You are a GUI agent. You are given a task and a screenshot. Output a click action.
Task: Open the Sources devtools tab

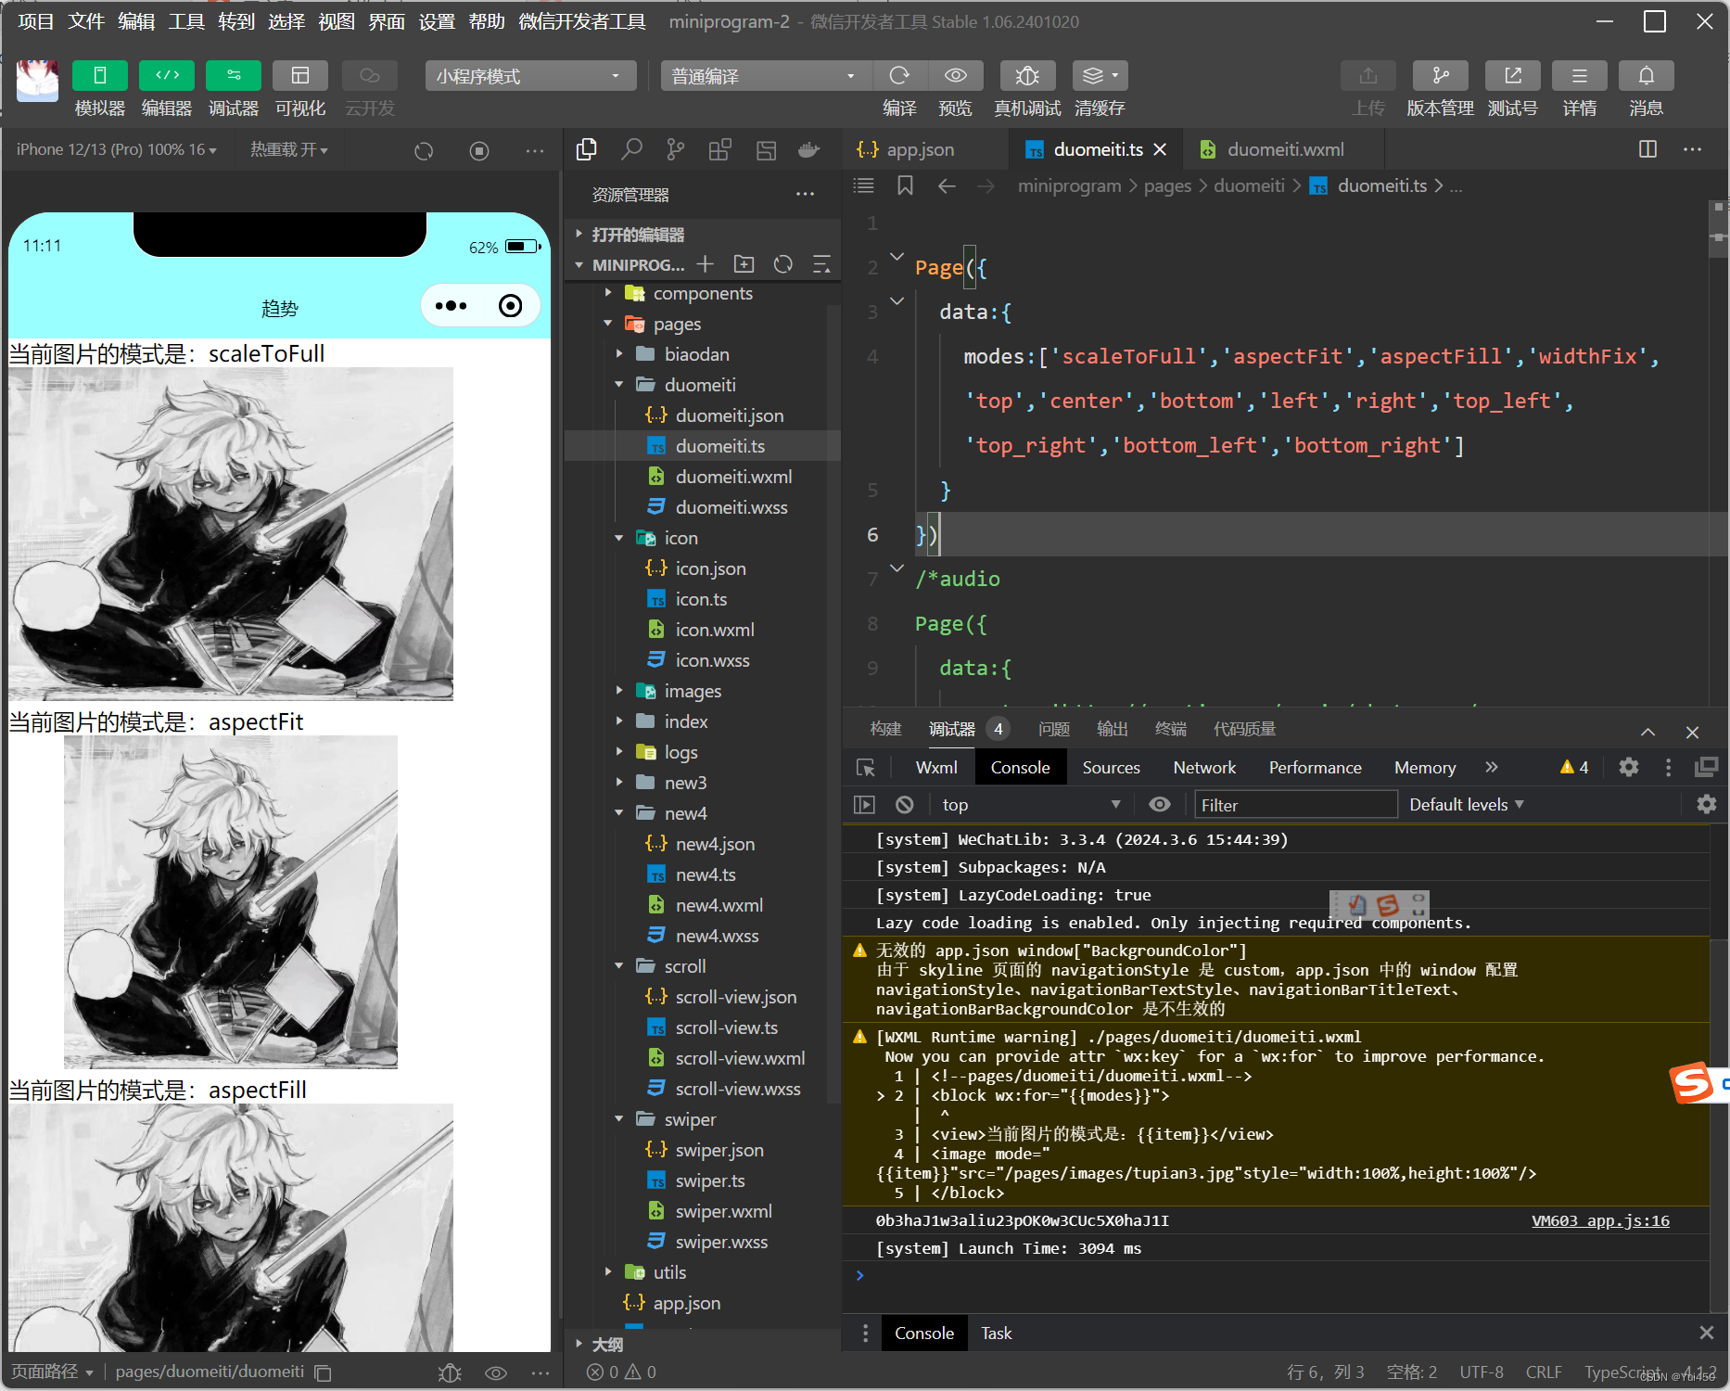pyautogui.click(x=1111, y=767)
